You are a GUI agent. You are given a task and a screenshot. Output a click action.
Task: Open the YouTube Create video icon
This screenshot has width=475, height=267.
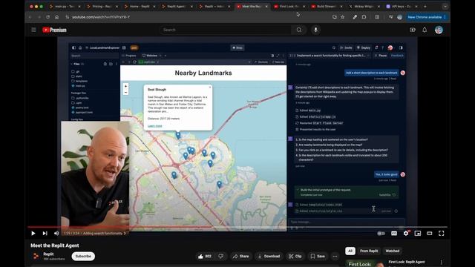pyautogui.click(x=413, y=30)
